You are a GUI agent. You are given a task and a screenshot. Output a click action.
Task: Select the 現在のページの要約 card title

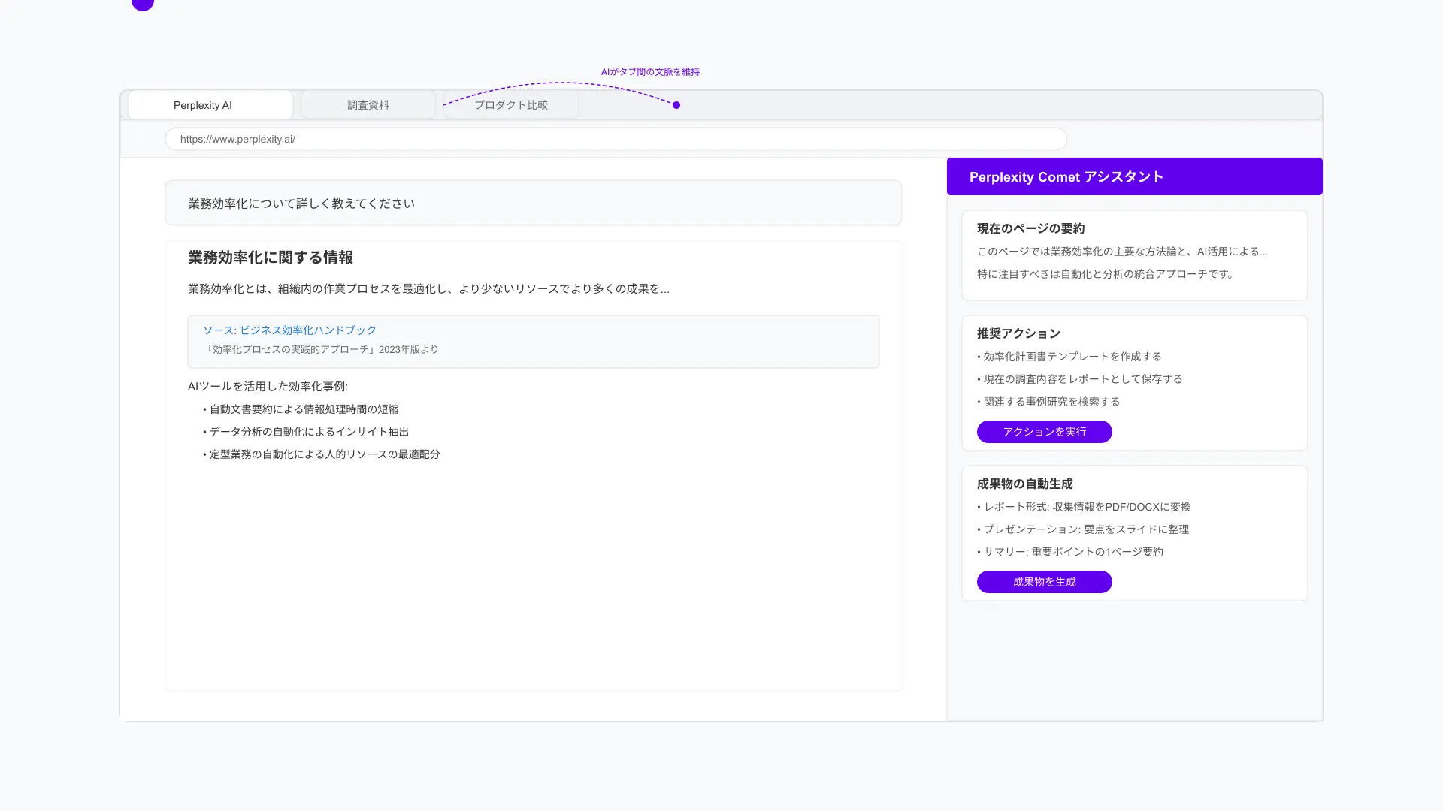pyautogui.click(x=1030, y=228)
